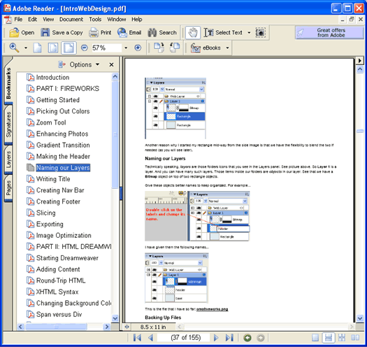This screenshot has height=347, width=367.
Task: Switch to single page layout
Action: coord(315,338)
